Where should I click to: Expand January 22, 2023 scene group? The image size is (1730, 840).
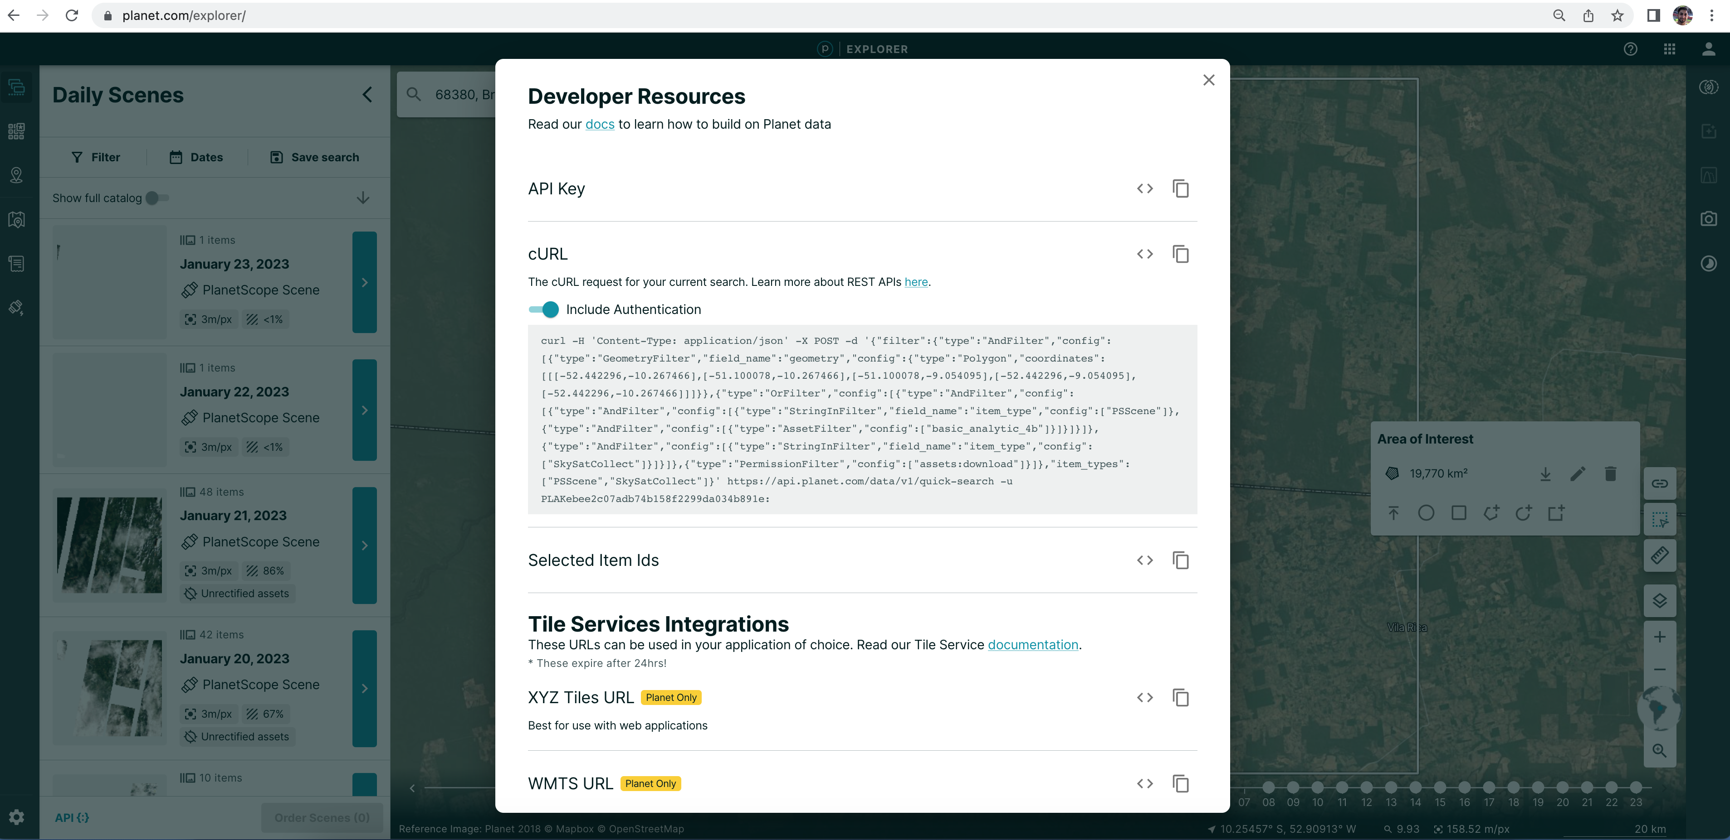(364, 410)
